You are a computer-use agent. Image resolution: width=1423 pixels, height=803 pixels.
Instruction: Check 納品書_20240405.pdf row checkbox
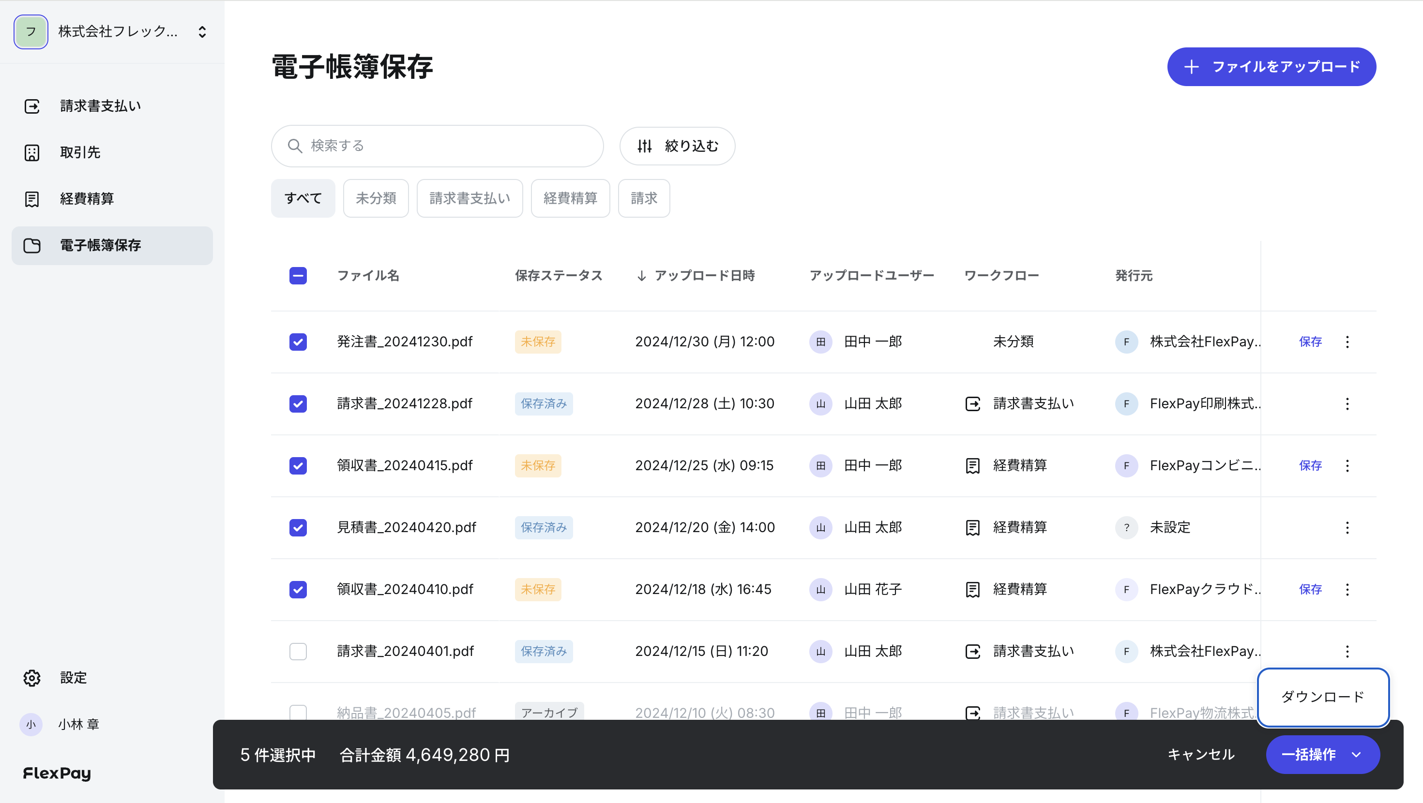point(298,712)
